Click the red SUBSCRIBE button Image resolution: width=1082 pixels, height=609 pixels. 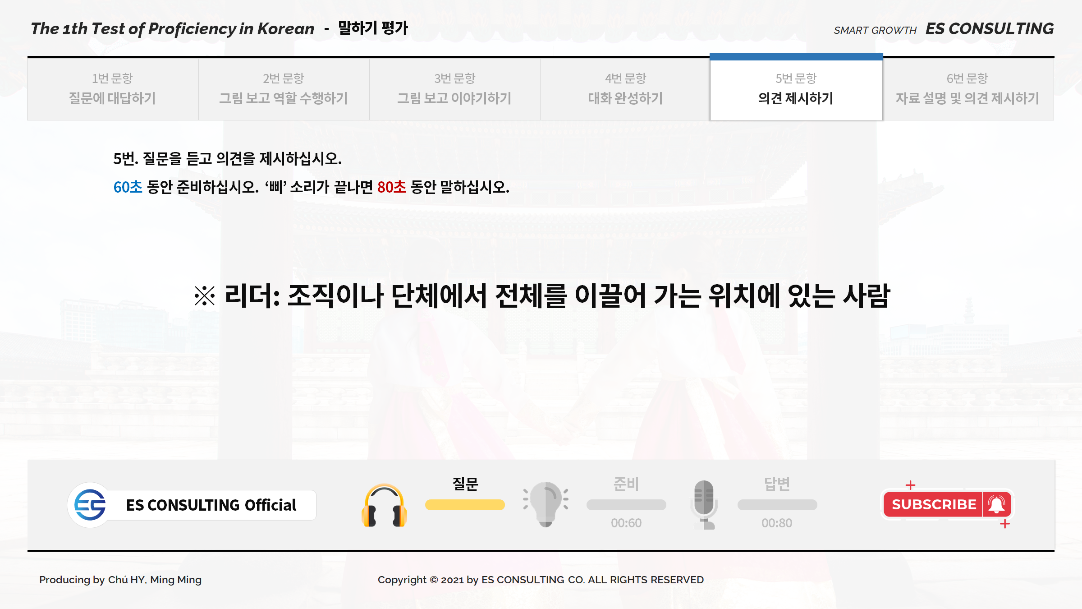tap(934, 504)
